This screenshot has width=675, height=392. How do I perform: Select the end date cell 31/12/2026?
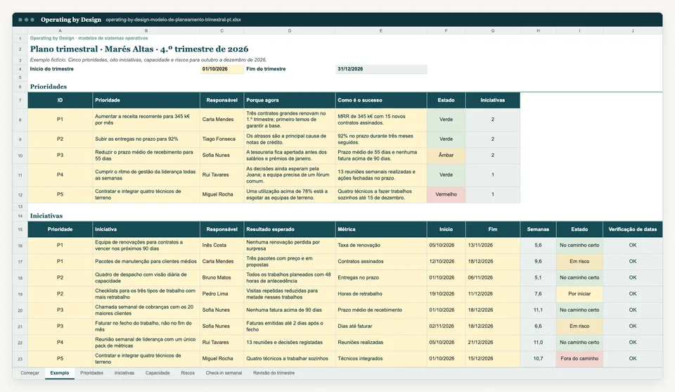pos(381,69)
